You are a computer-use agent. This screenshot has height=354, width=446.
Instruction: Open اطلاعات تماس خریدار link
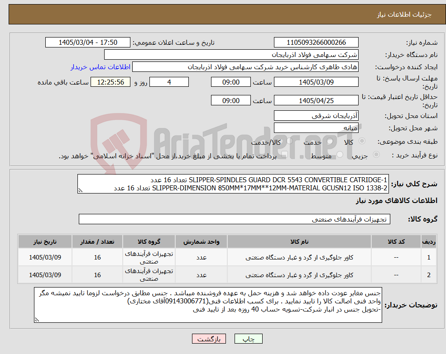click(x=101, y=67)
